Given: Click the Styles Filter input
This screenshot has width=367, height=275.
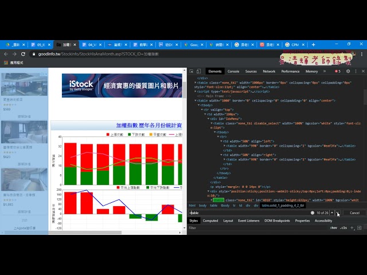Looking at the screenshot, I should 257,228.
